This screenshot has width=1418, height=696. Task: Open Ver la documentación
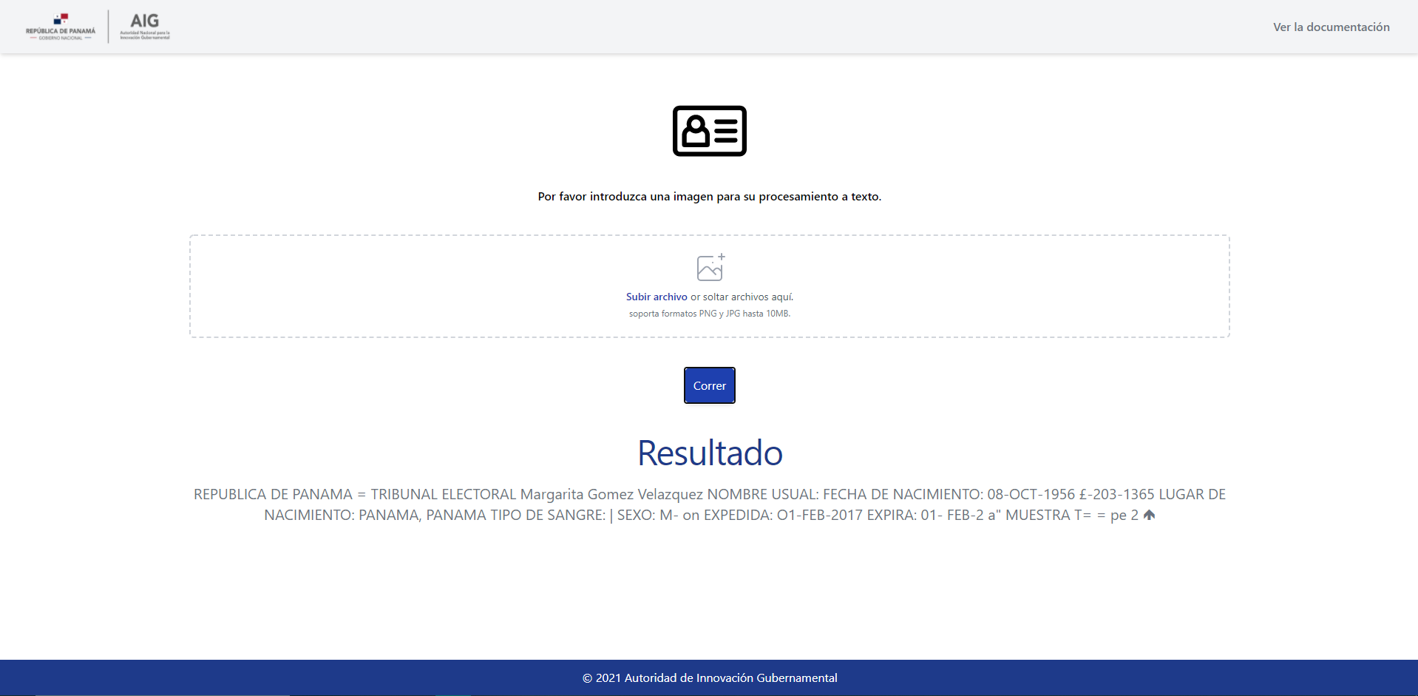pyautogui.click(x=1331, y=27)
